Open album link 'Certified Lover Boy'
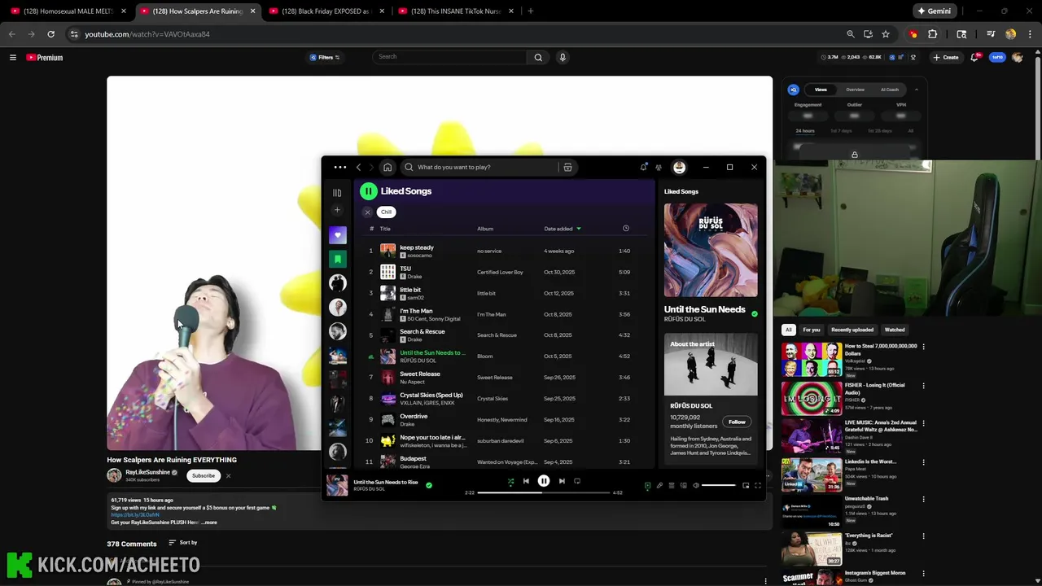Viewport: 1042px width, 586px height. [500, 272]
